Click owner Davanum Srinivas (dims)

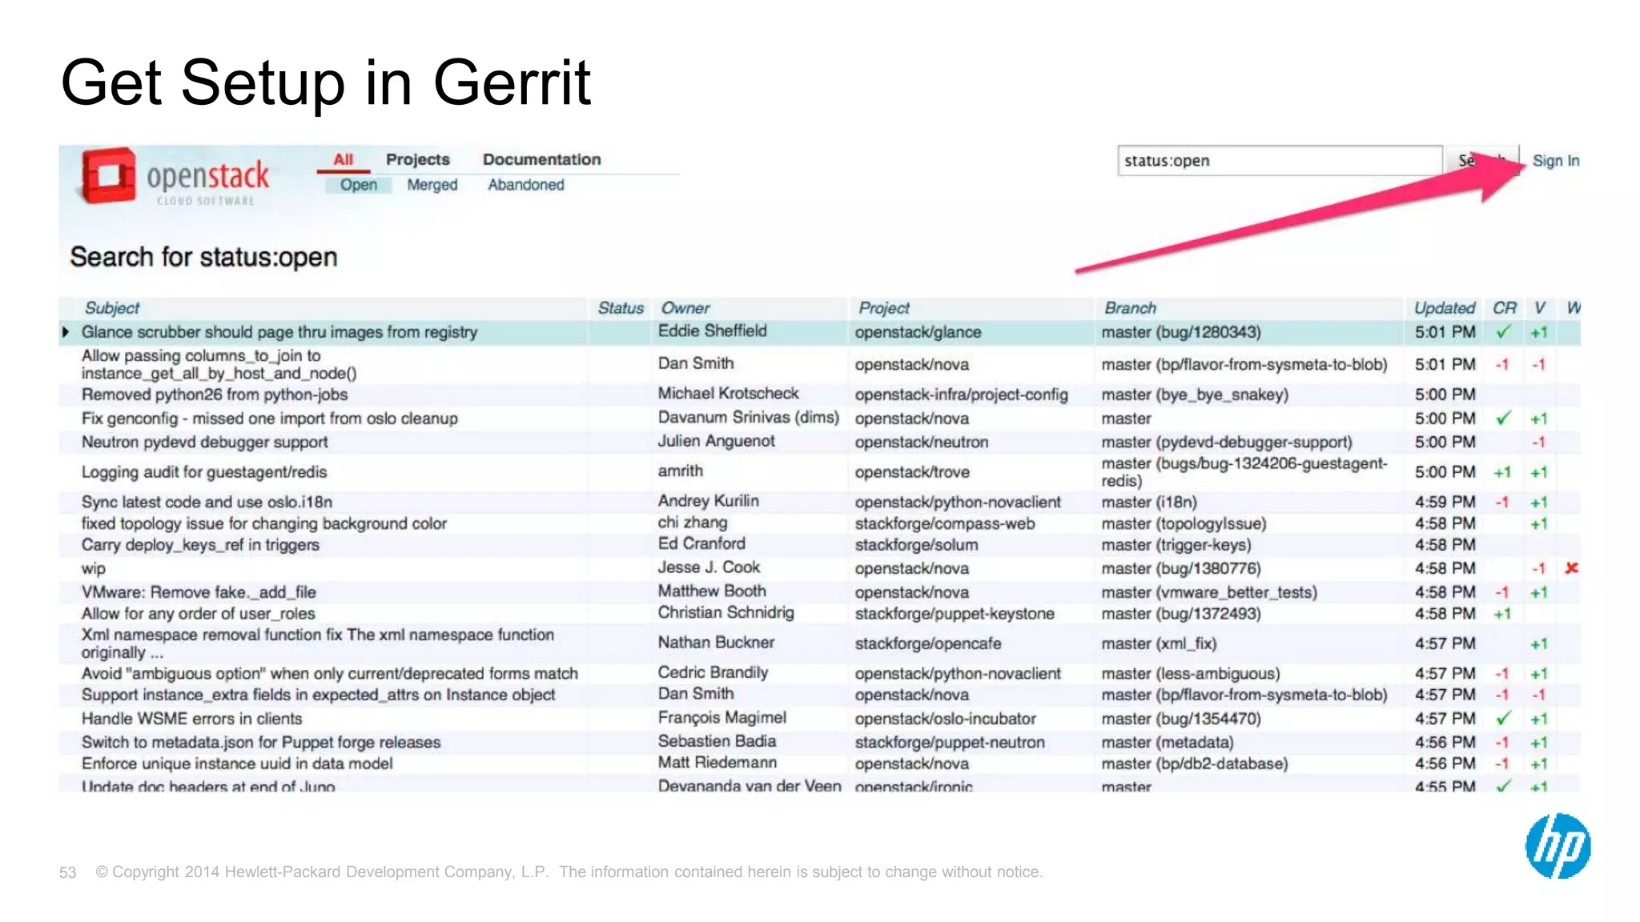pos(748,418)
